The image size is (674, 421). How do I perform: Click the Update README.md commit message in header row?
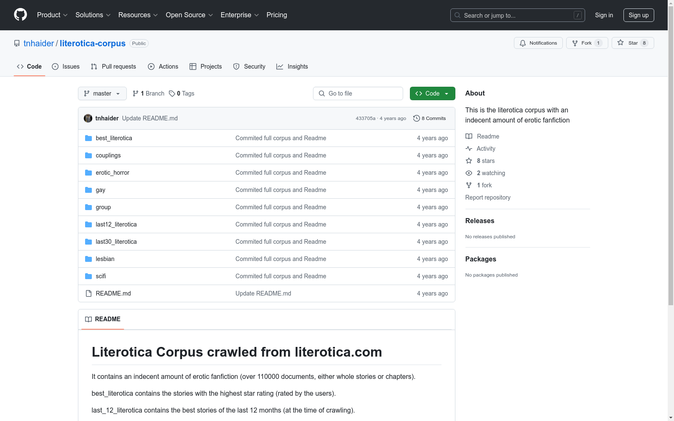(150, 118)
